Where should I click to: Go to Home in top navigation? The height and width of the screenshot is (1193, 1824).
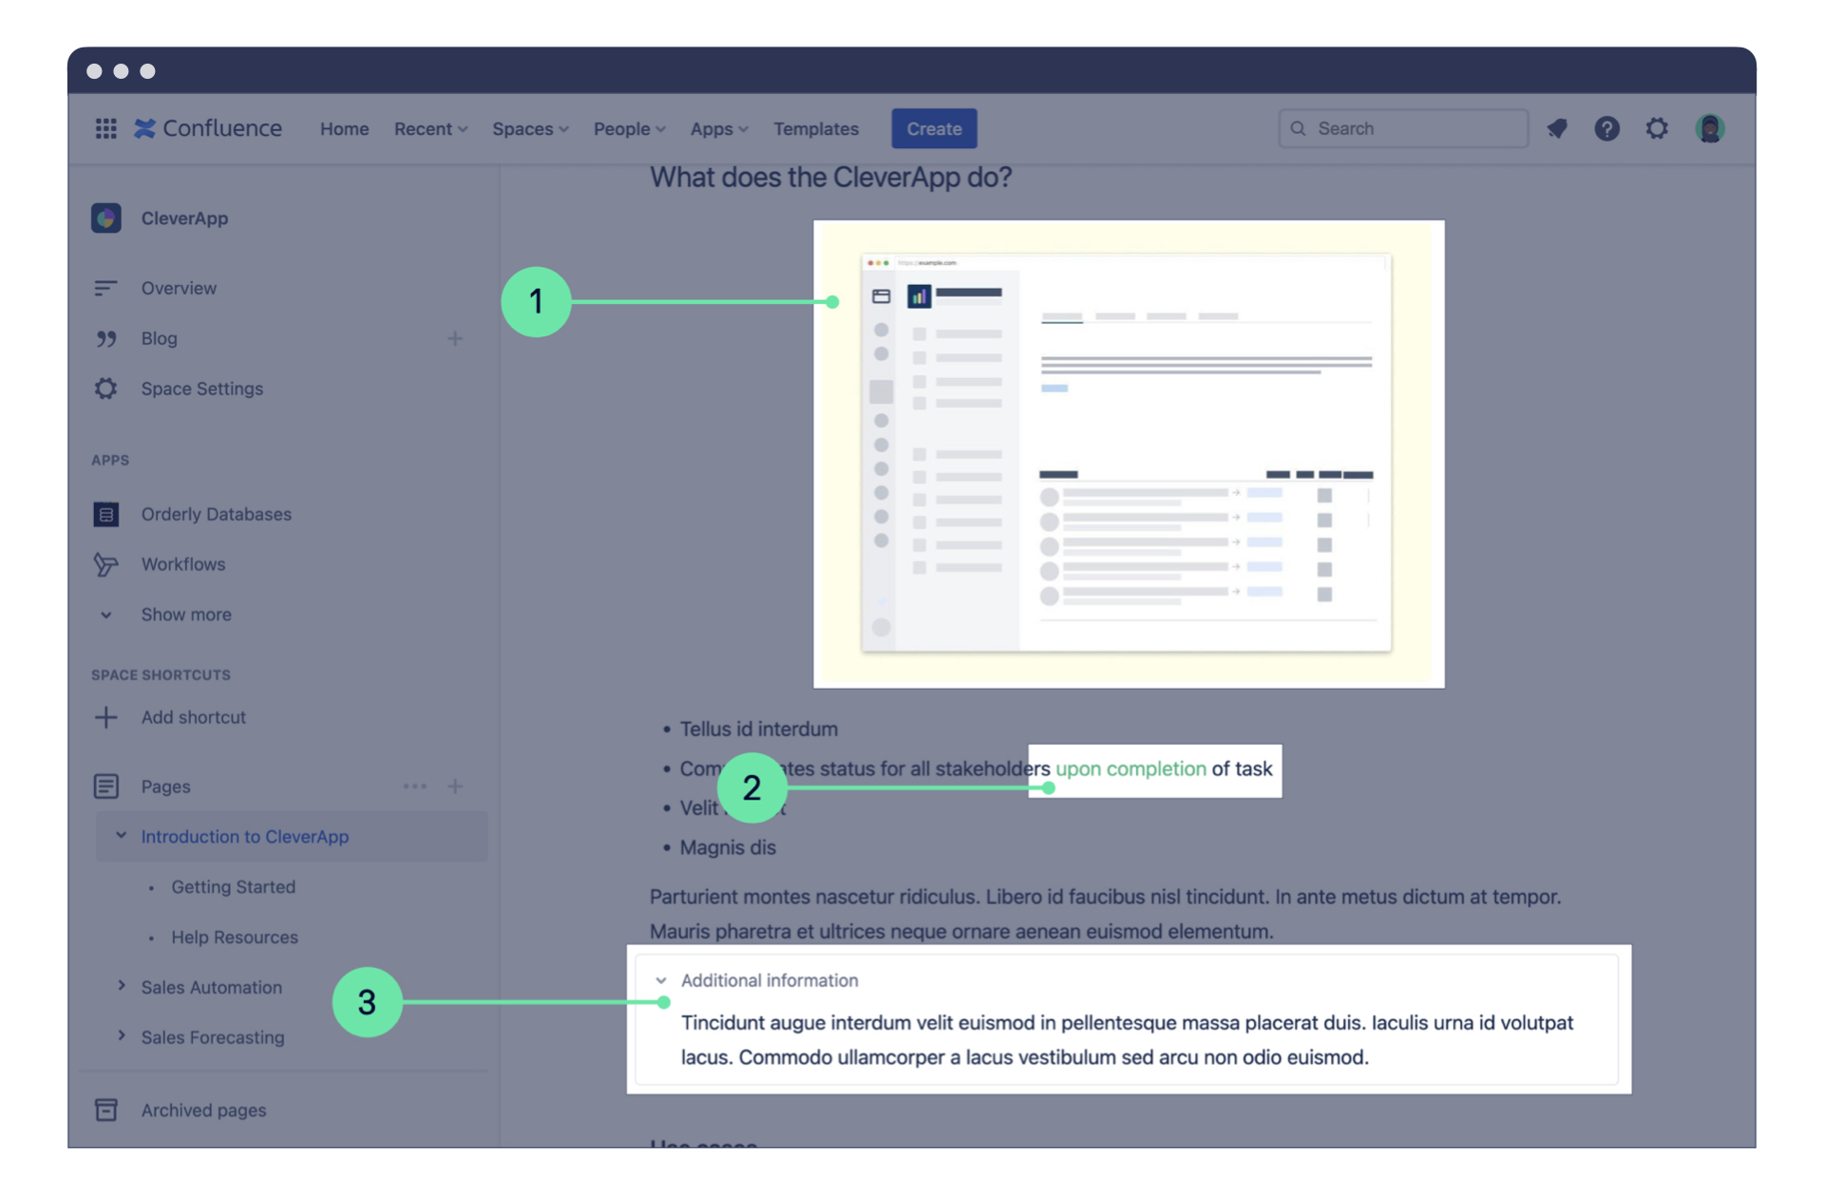click(x=344, y=128)
